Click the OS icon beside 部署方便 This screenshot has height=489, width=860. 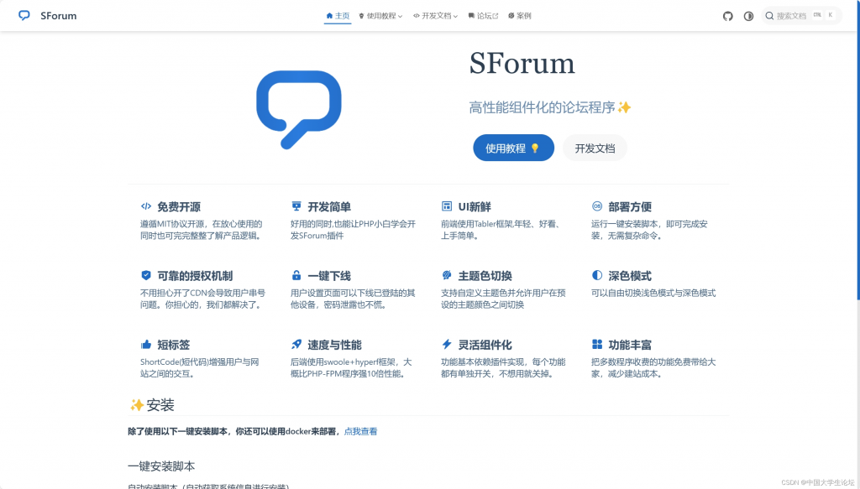(x=597, y=206)
